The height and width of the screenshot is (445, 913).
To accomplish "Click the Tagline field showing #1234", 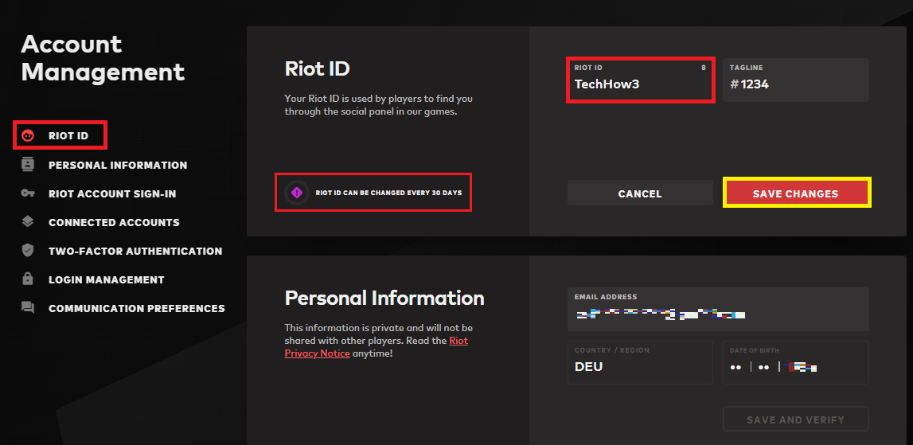I will tap(795, 84).
